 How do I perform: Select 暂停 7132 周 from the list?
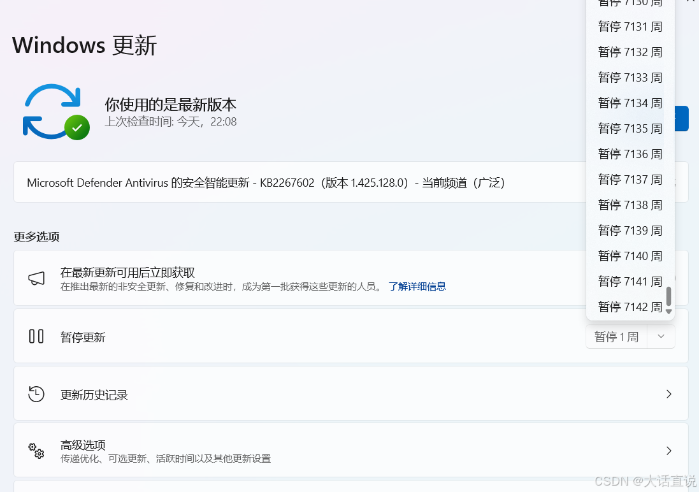tap(630, 52)
